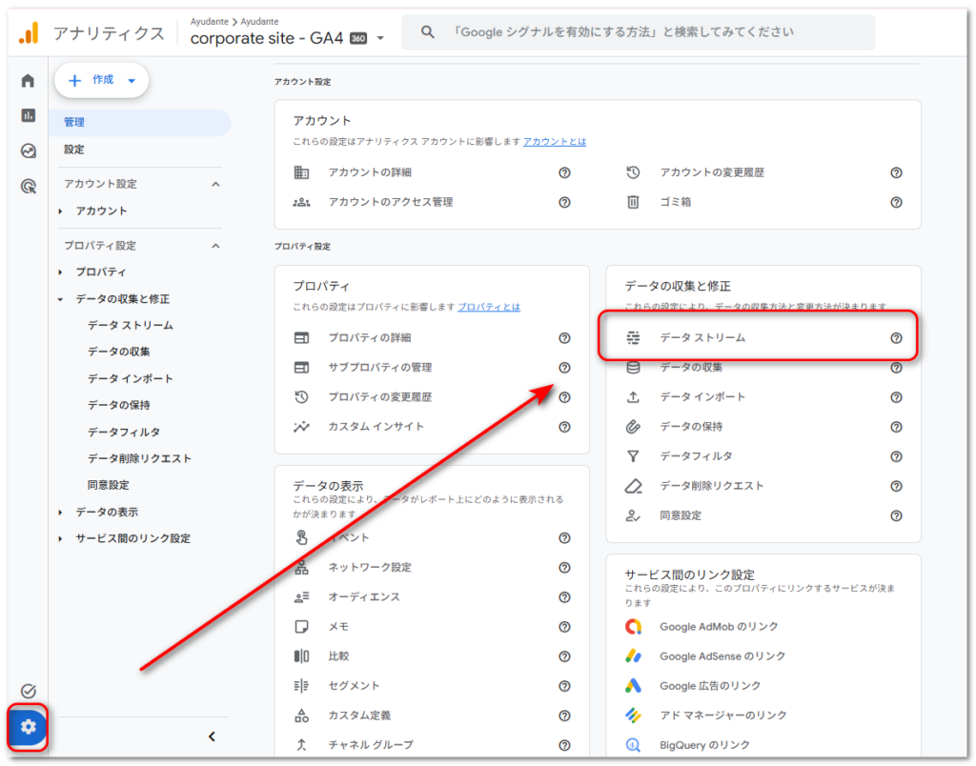Collapse the アカウント設定 sidebar section
Screen dimensions: 976x766
tap(215, 184)
